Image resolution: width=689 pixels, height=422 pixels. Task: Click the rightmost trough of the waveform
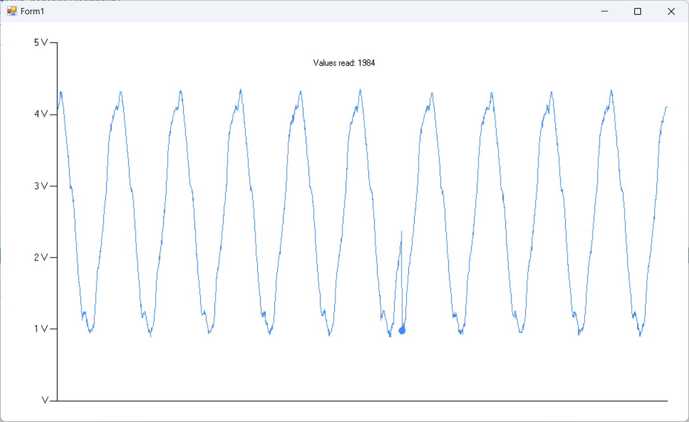[x=640, y=335]
